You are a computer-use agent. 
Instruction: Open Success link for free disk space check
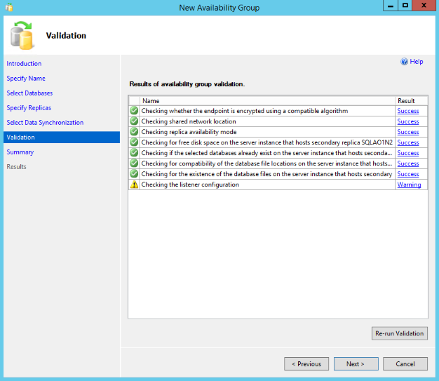(408, 142)
